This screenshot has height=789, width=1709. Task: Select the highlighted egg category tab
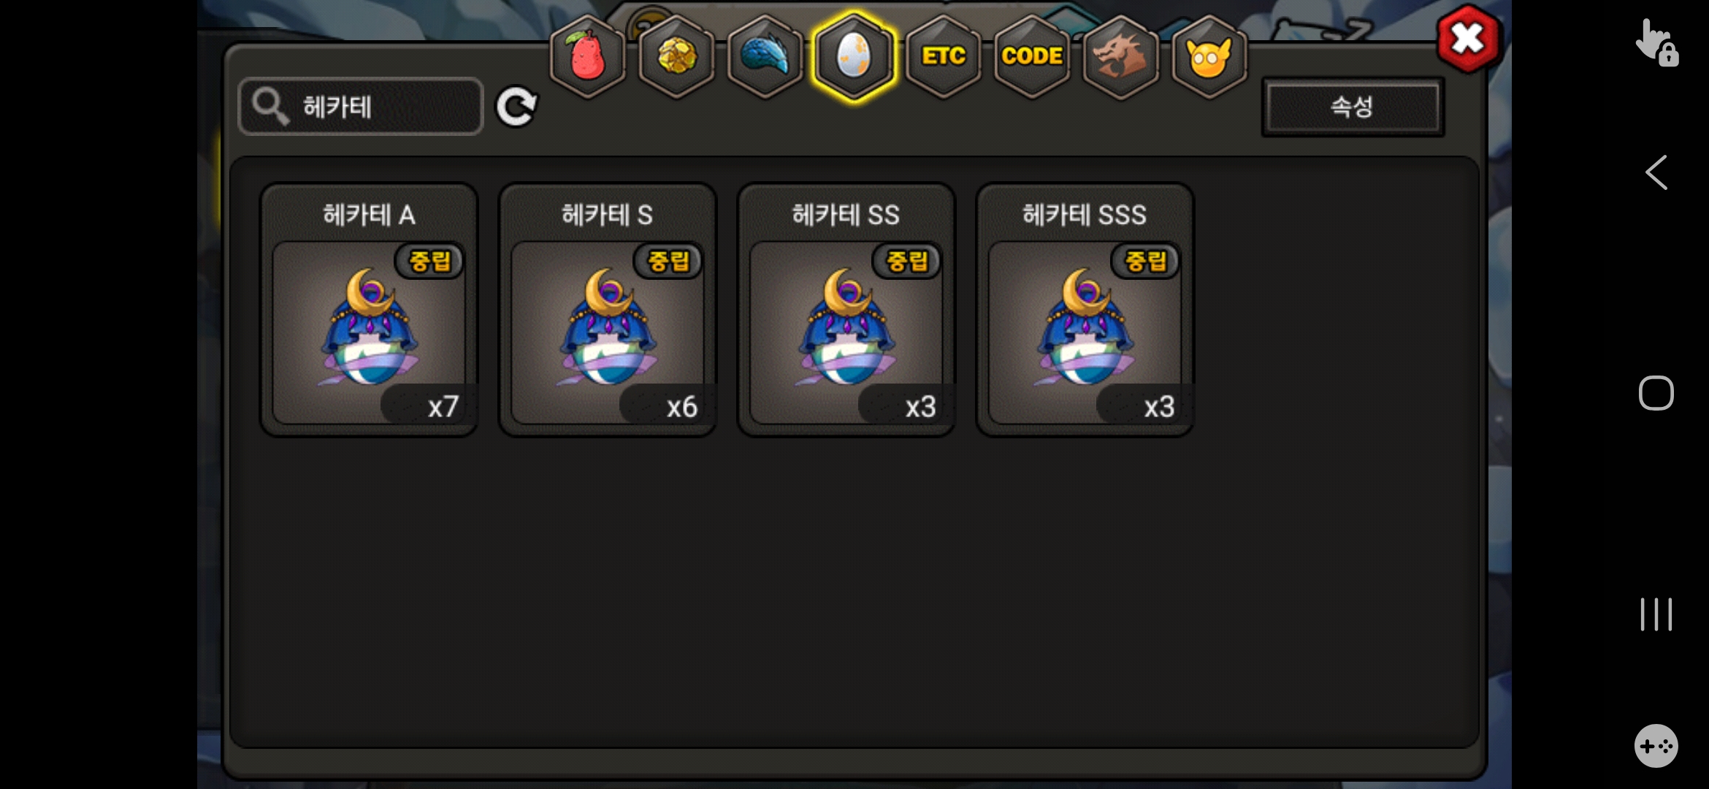click(854, 56)
